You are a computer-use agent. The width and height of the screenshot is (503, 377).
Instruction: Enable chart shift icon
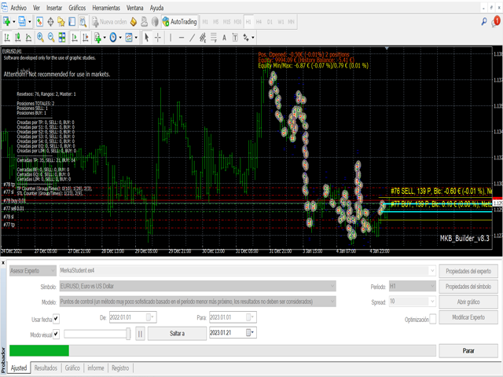(x=86, y=38)
